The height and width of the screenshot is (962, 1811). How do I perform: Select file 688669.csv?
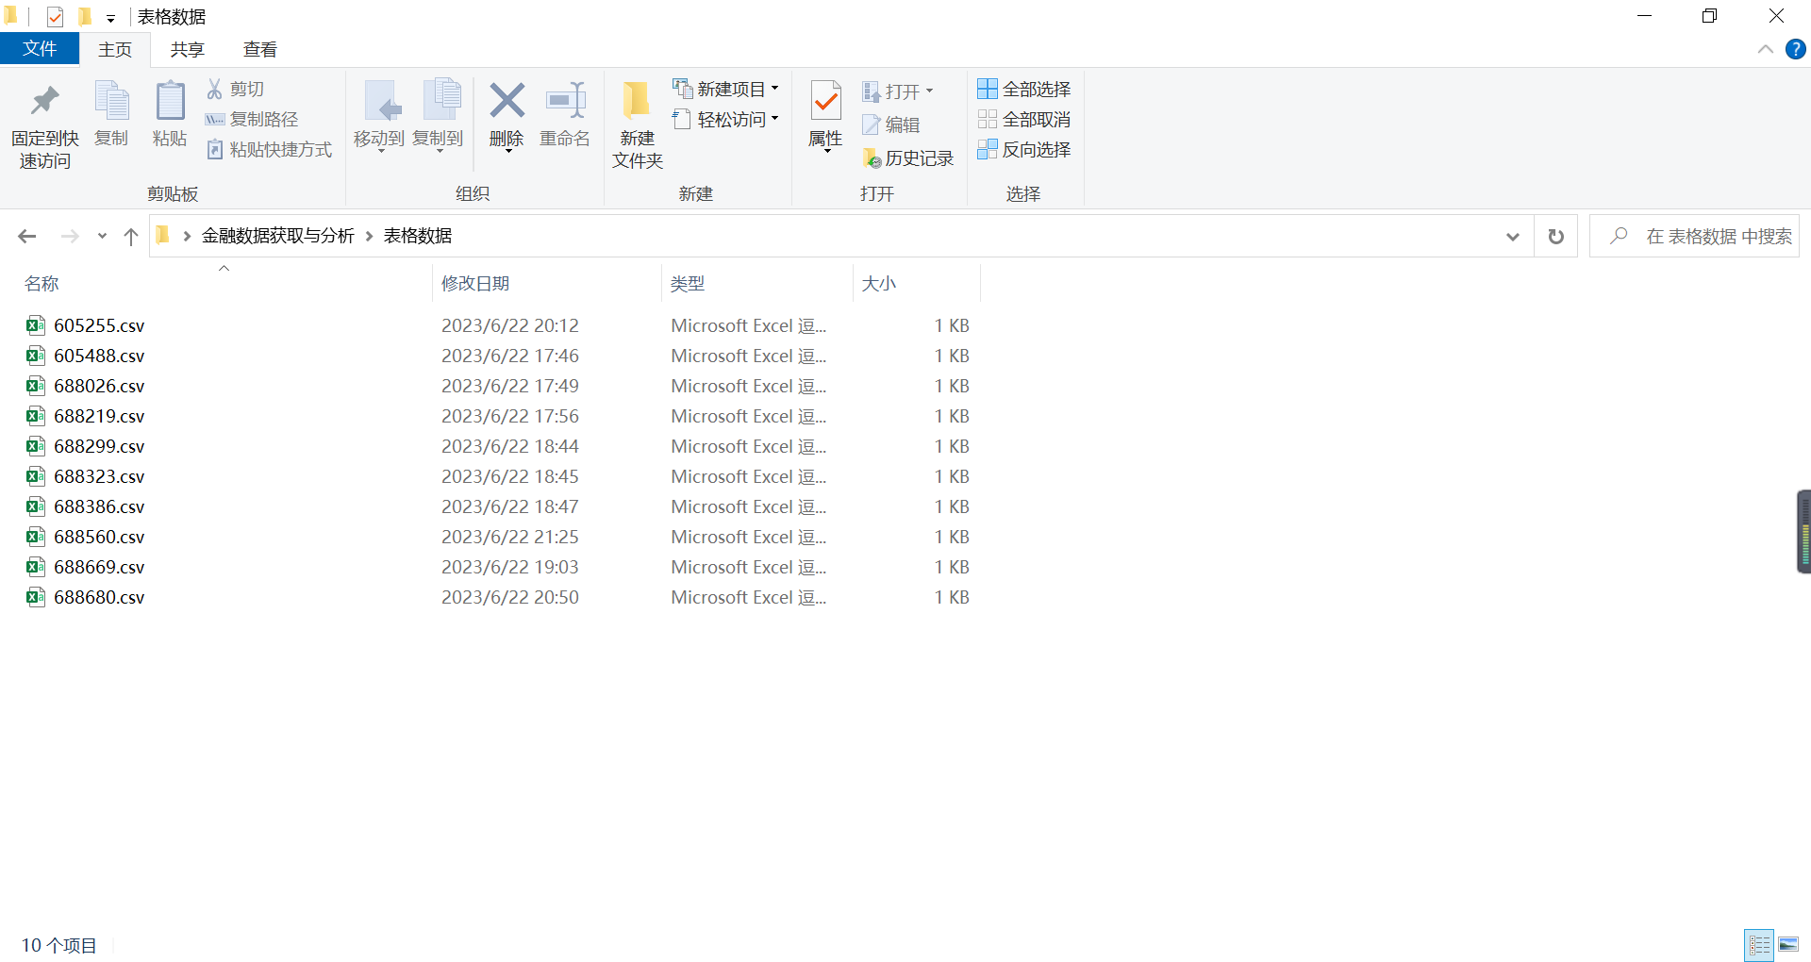click(x=99, y=567)
